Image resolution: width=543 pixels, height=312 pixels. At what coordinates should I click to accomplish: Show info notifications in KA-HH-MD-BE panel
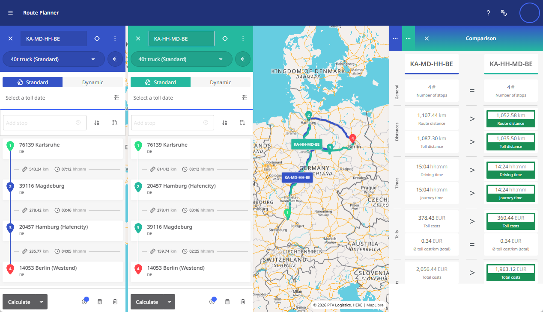pyautogui.click(x=212, y=302)
